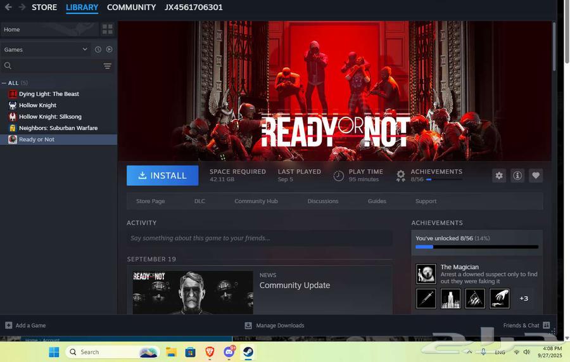Click the taskbar Search box
570x362 pixels.
click(x=113, y=352)
